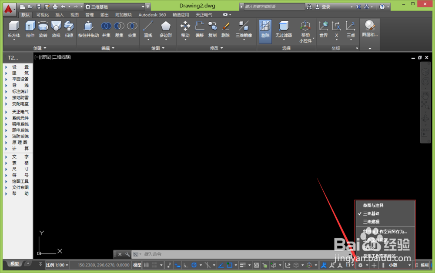Image resolution: width=435 pixels, height=273 pixels.
Task: Select the 多边形 polygon tool
Action: (166, 30)
